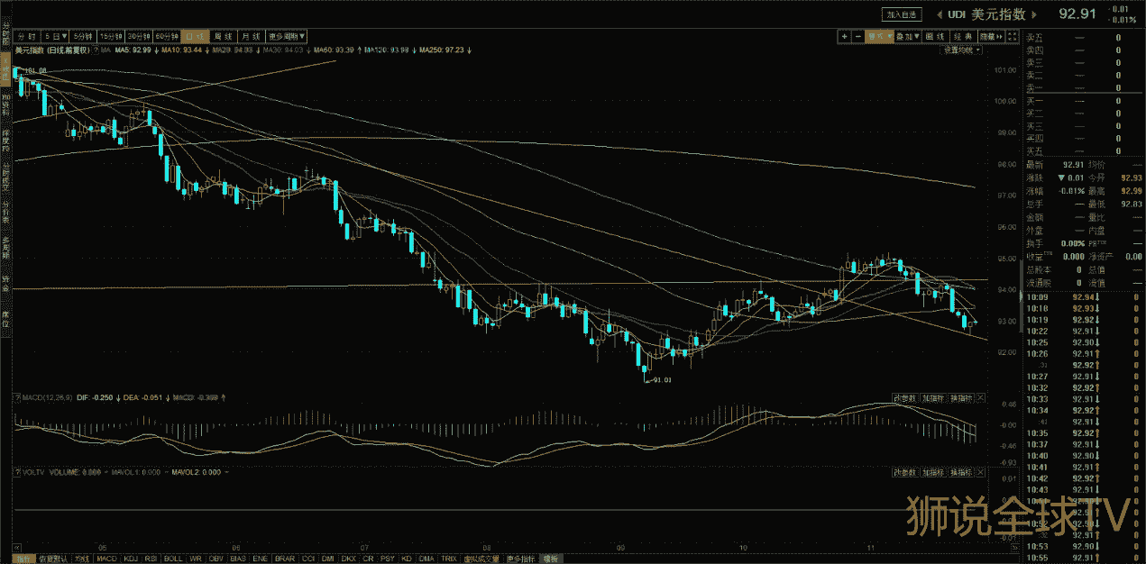The image size is (1146, 564).
Task: Click the fullscreen expand chart icon
Action: [1013, 36]
